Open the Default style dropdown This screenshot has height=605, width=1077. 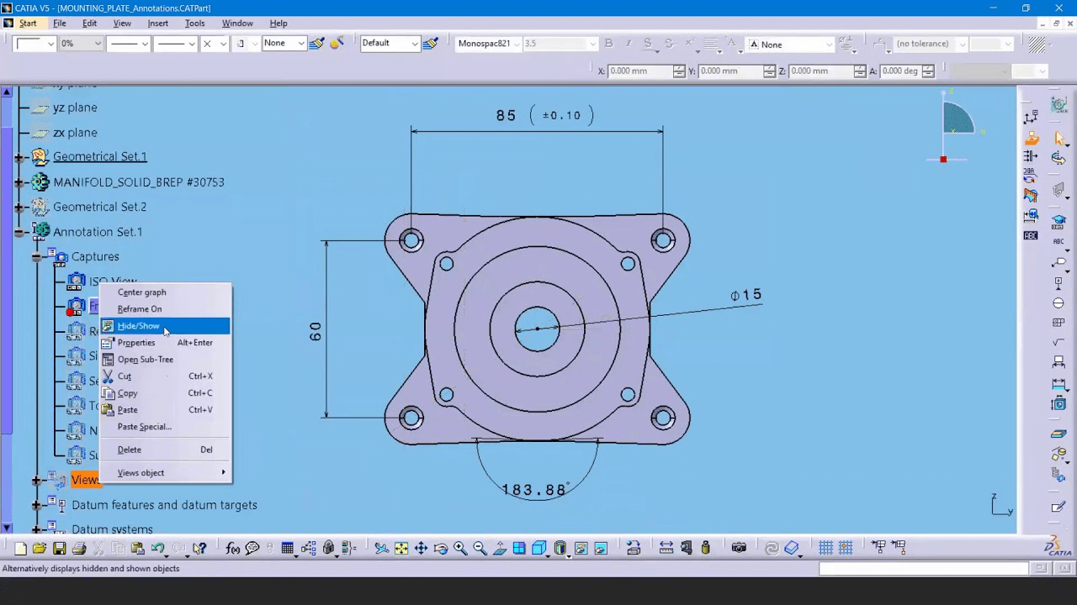point(414,44)
